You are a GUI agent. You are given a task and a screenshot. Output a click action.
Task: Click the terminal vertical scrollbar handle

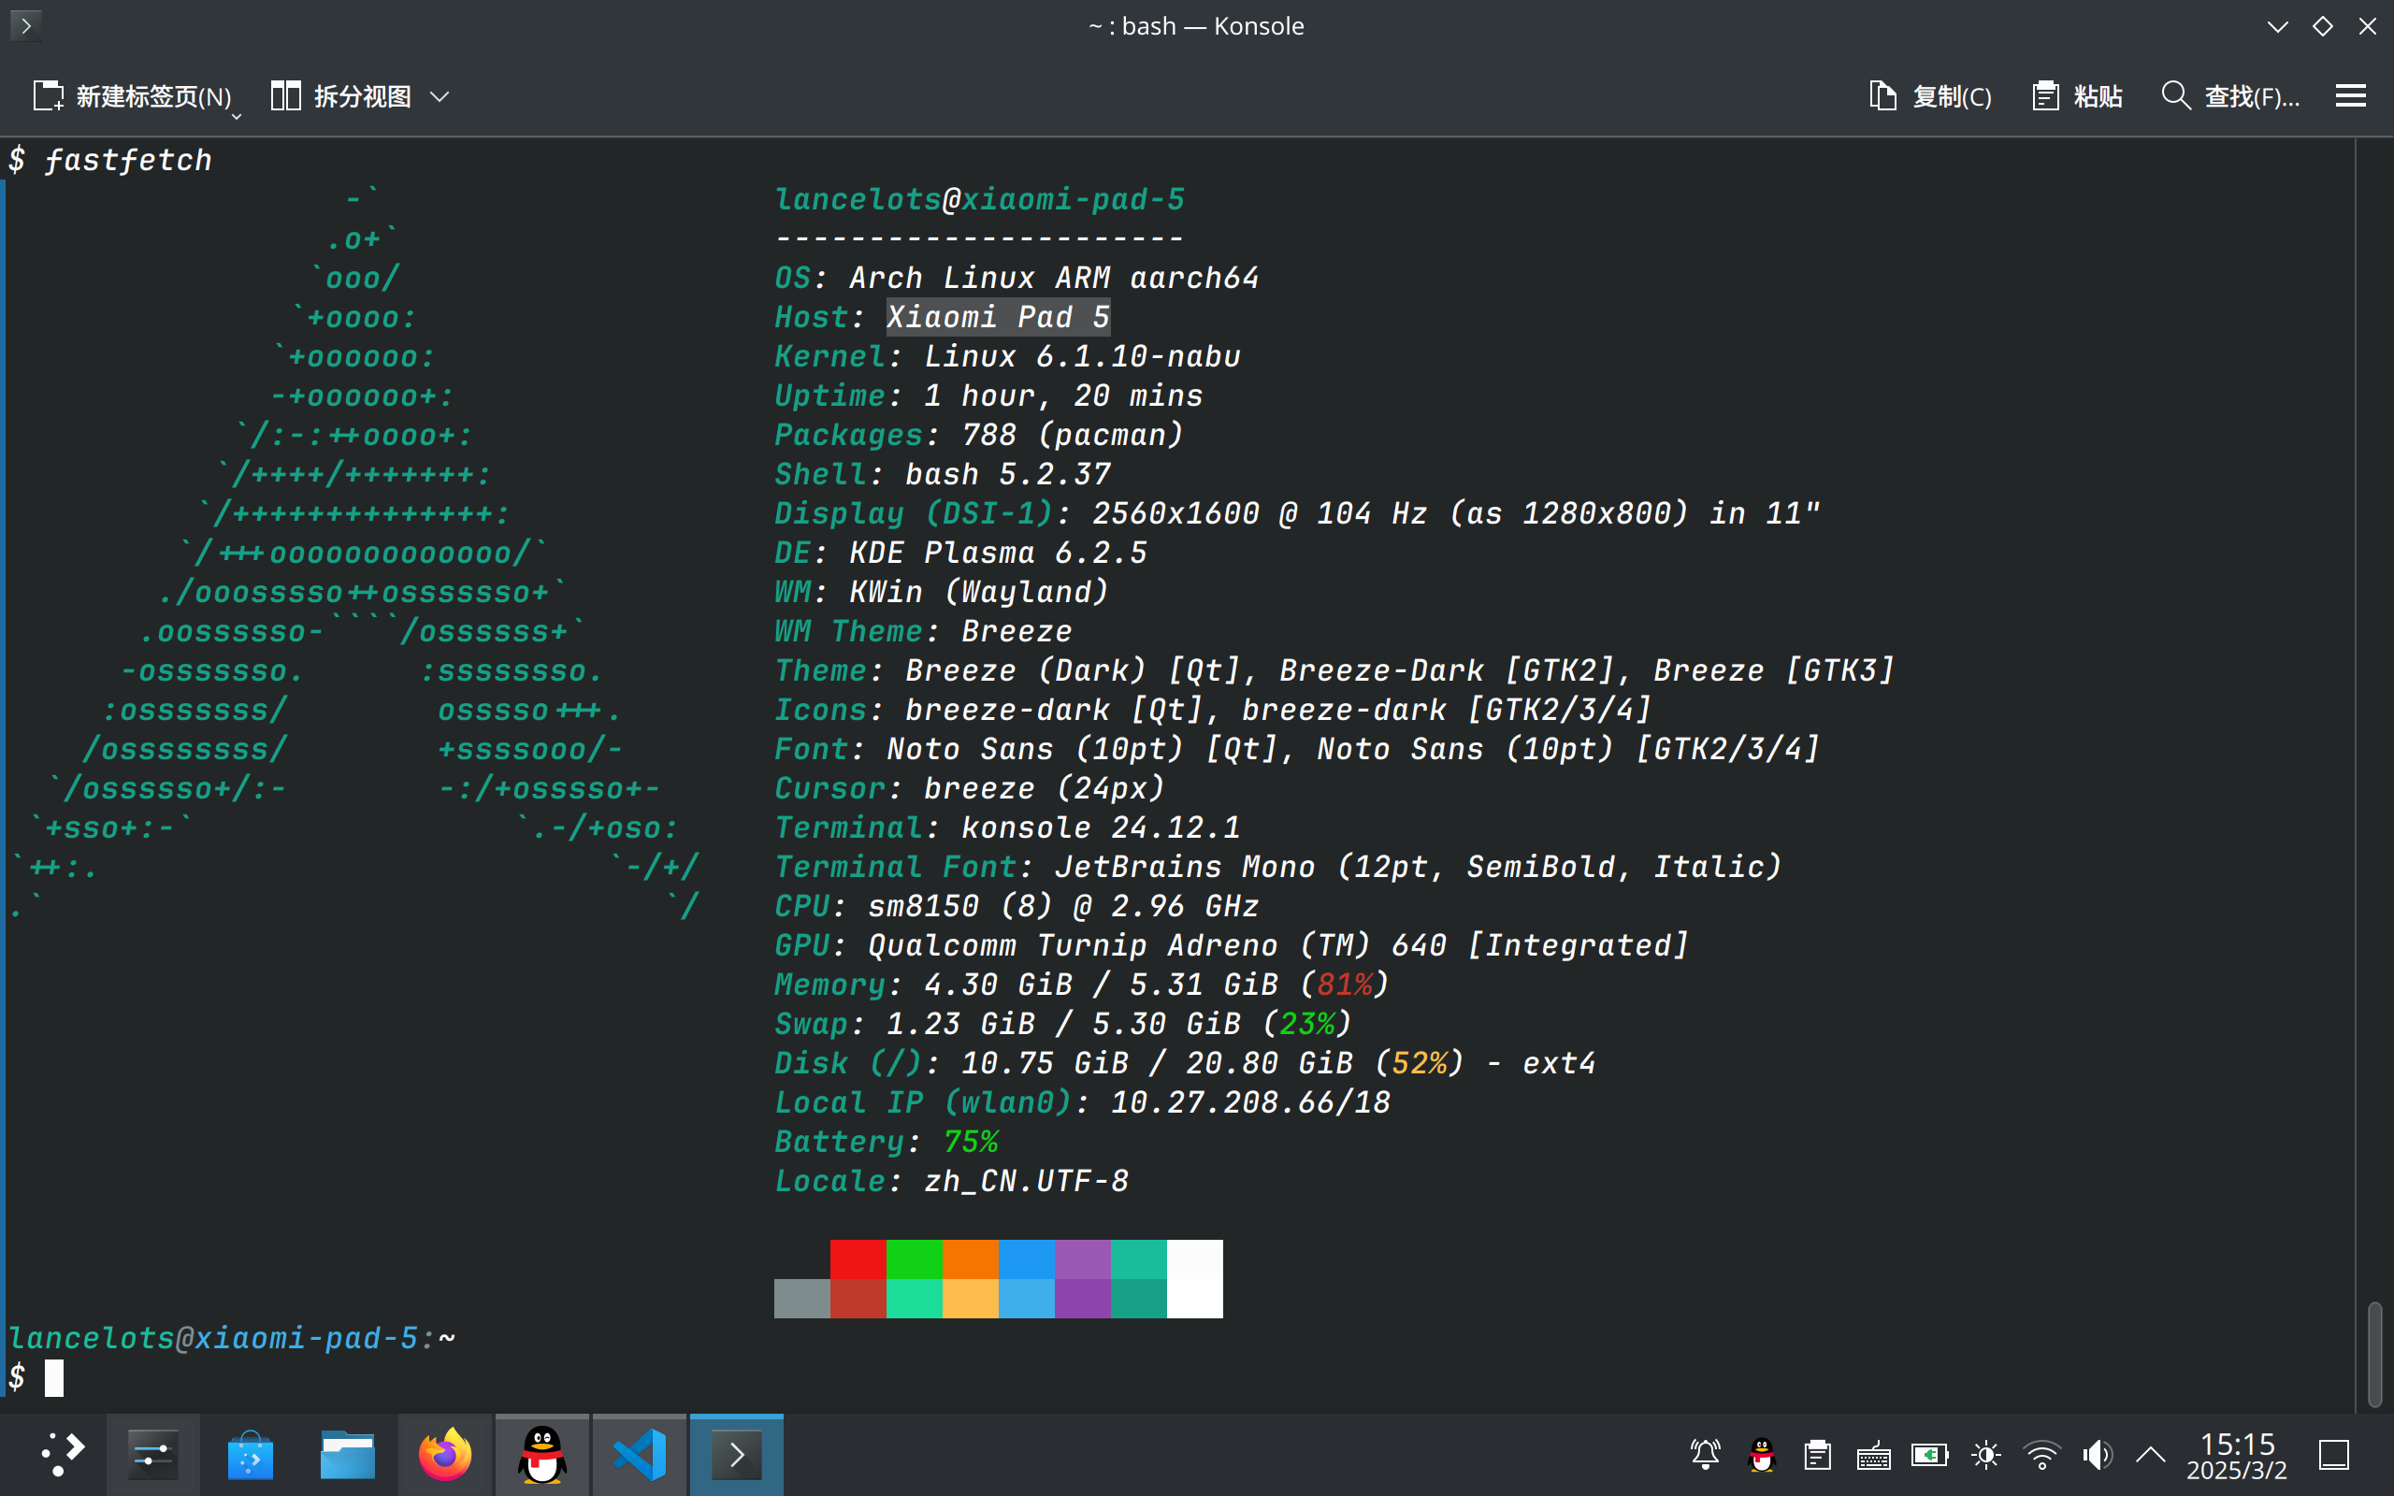point(2374,1354)
